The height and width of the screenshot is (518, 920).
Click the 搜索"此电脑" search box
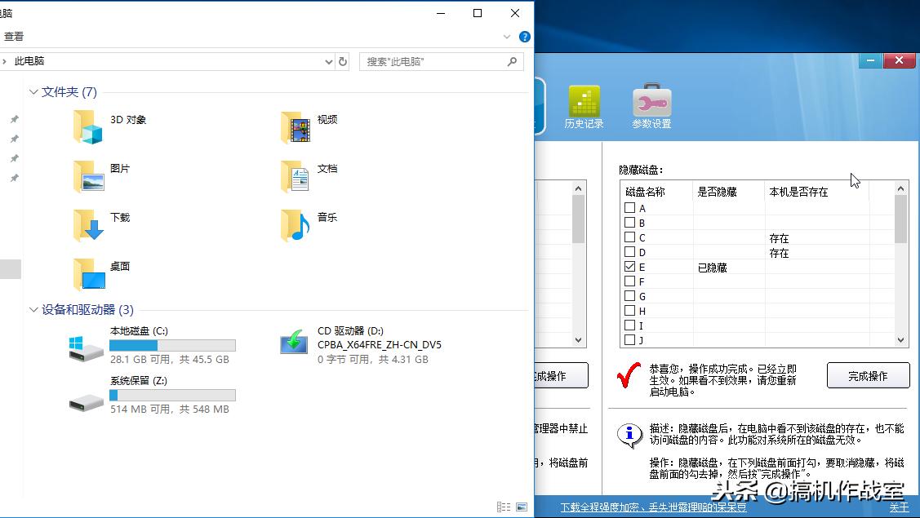tap(441, 61)
